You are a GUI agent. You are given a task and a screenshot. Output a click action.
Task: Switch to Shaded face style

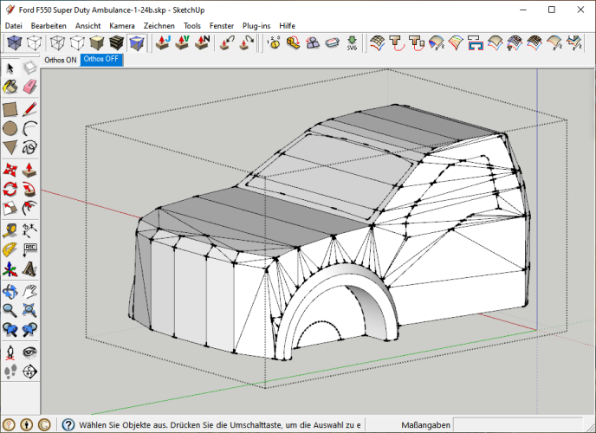(97, 43)
